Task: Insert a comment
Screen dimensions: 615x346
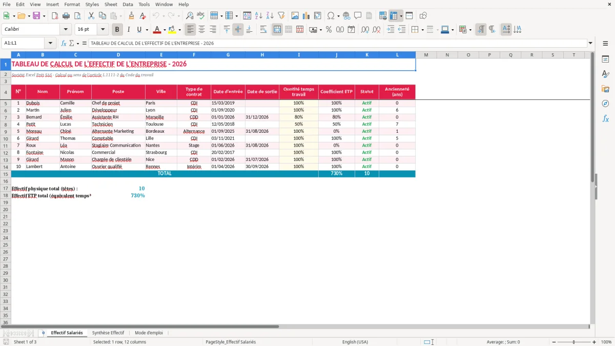Action: (x=358, y=16)
